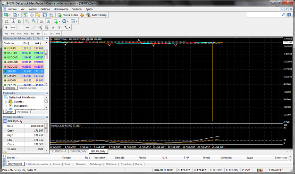Open the chart's GBPJPY,Daily triangle menu
The image size is (295, 174).
52,40
